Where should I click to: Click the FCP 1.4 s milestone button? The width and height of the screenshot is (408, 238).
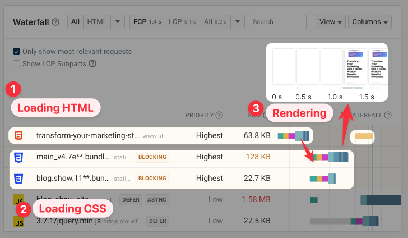click(x=145, y=22)
